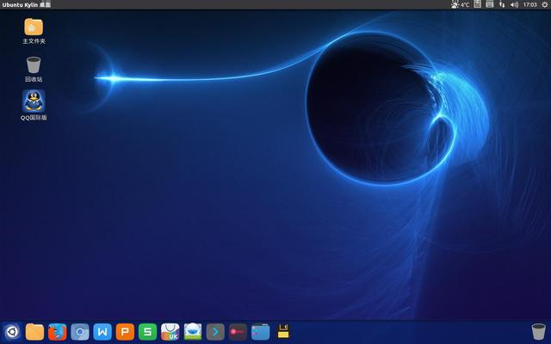The width and height of the screenshot is (551, 344).
Task: Open the weather indicator showing 4°C
Action: 461,4
